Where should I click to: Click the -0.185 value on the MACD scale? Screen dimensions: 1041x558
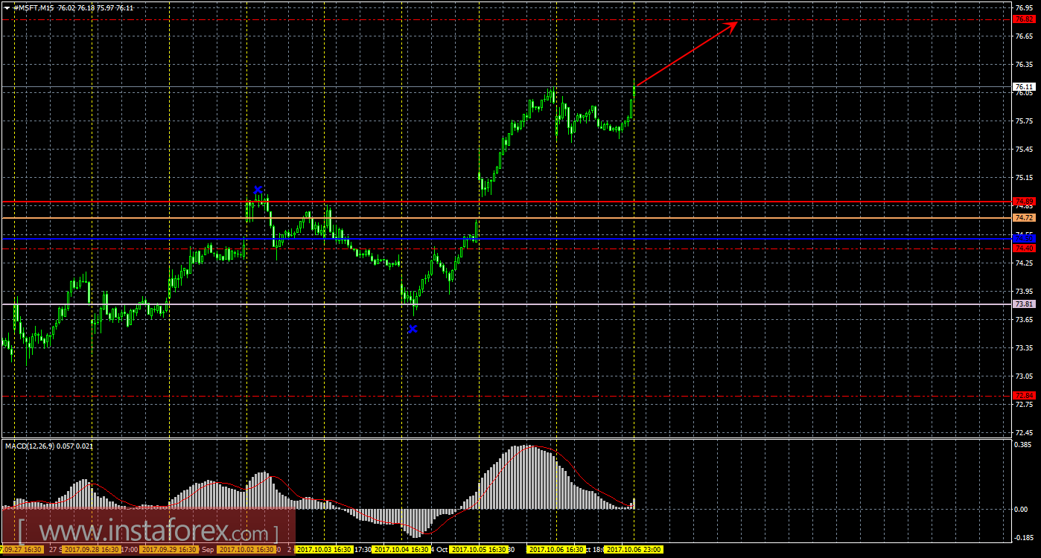coord(1024,537)
